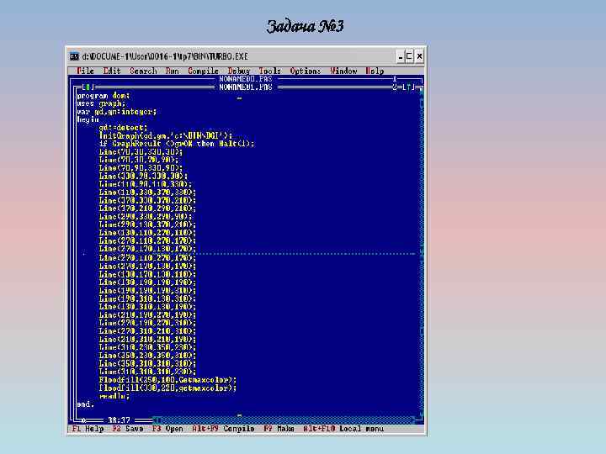Click the 'program dom;' line
Viewport: 606px width, 454px height.
click(x=104, y=95)
